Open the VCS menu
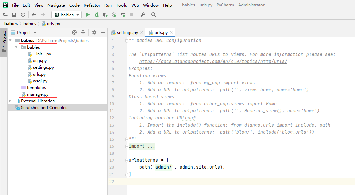Screen dimensions: 355x195 click(x=135, y=5)
